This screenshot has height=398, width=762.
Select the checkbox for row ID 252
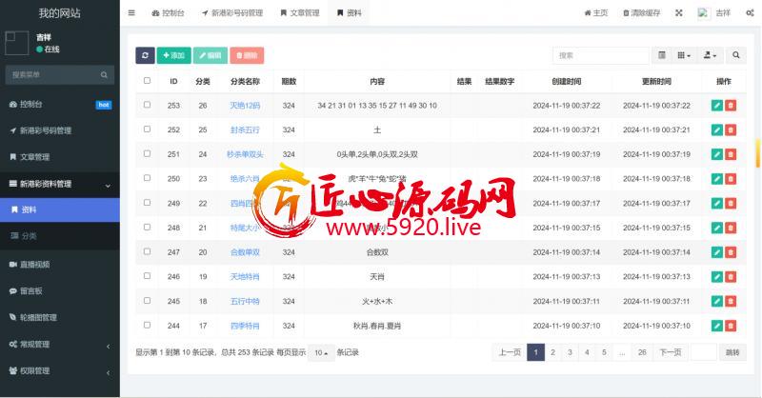pyautogui.click(x=147, y=129)
